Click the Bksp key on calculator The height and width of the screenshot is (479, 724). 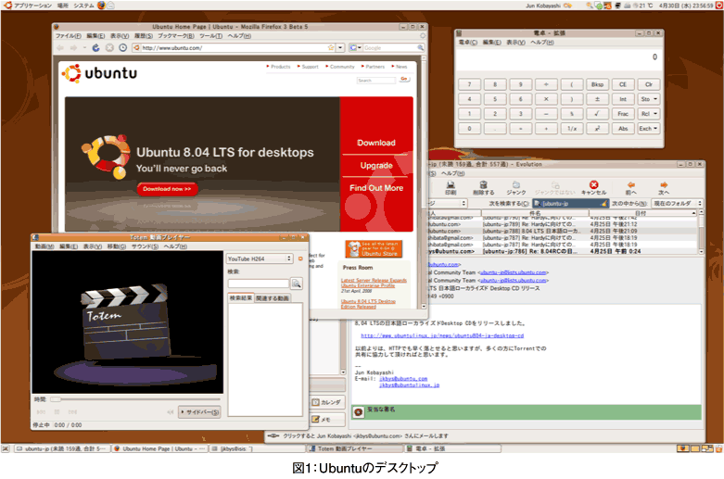[597, 84]
